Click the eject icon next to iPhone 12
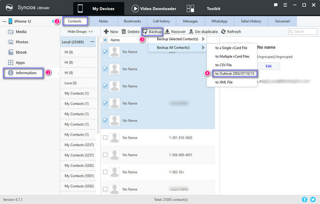This screenshot has width=320, height=204. pos(53,21)
